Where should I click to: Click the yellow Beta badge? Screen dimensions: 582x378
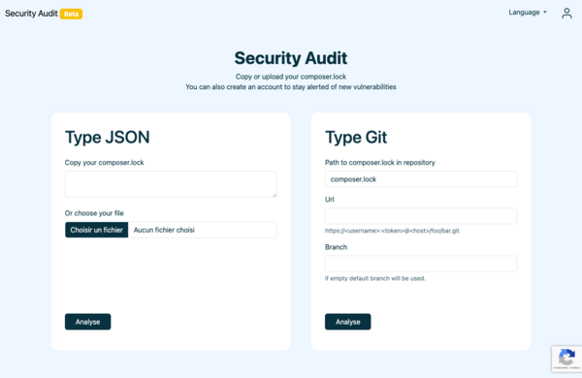(71, 14)
